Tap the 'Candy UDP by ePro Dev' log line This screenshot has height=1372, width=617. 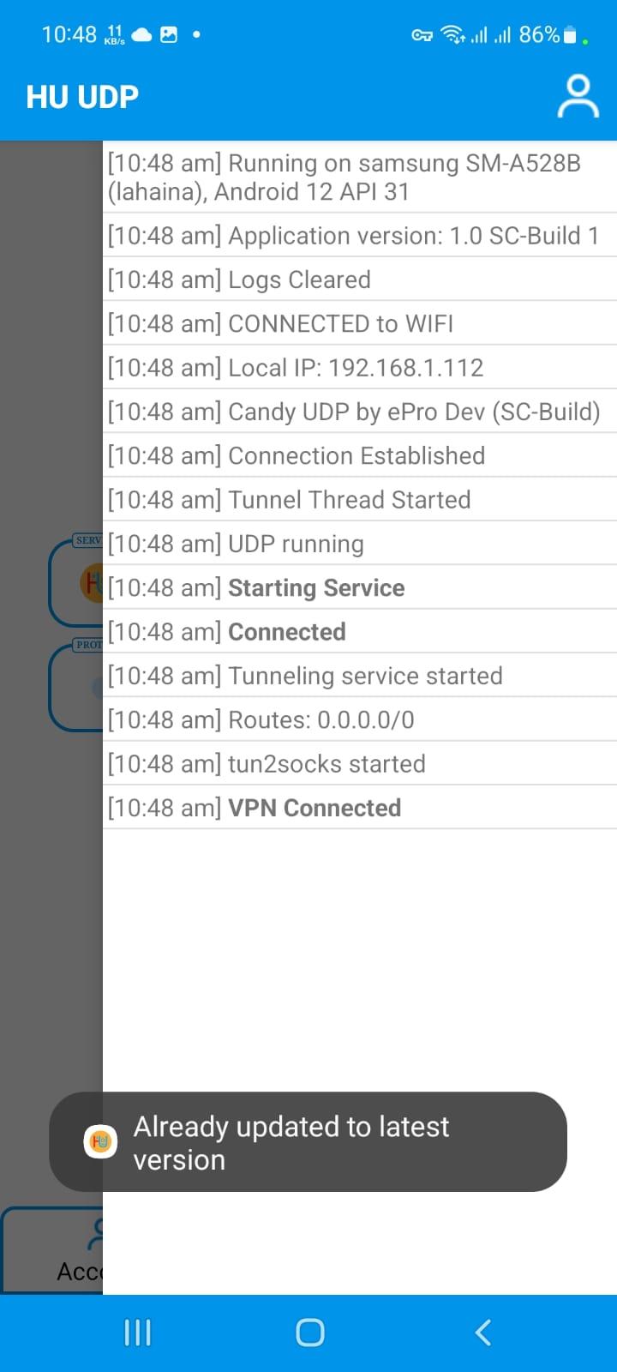pyautogui.click(x=360, y=412)
